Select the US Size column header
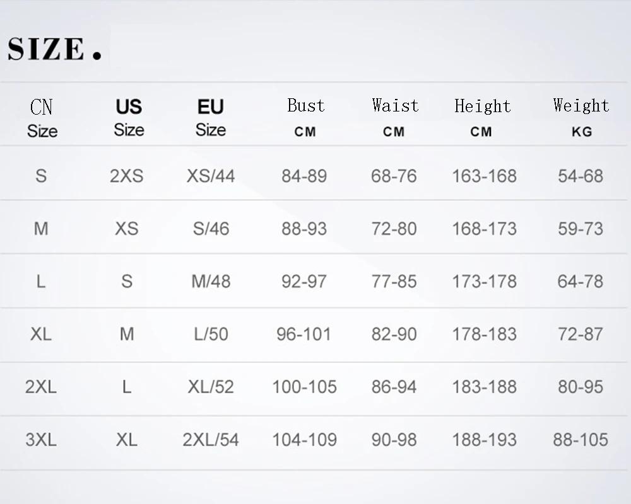 (129, 117)
